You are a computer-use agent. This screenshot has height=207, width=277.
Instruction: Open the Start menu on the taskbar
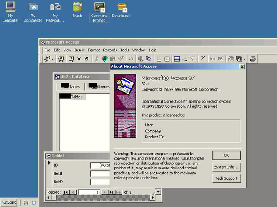click(9, 202)
